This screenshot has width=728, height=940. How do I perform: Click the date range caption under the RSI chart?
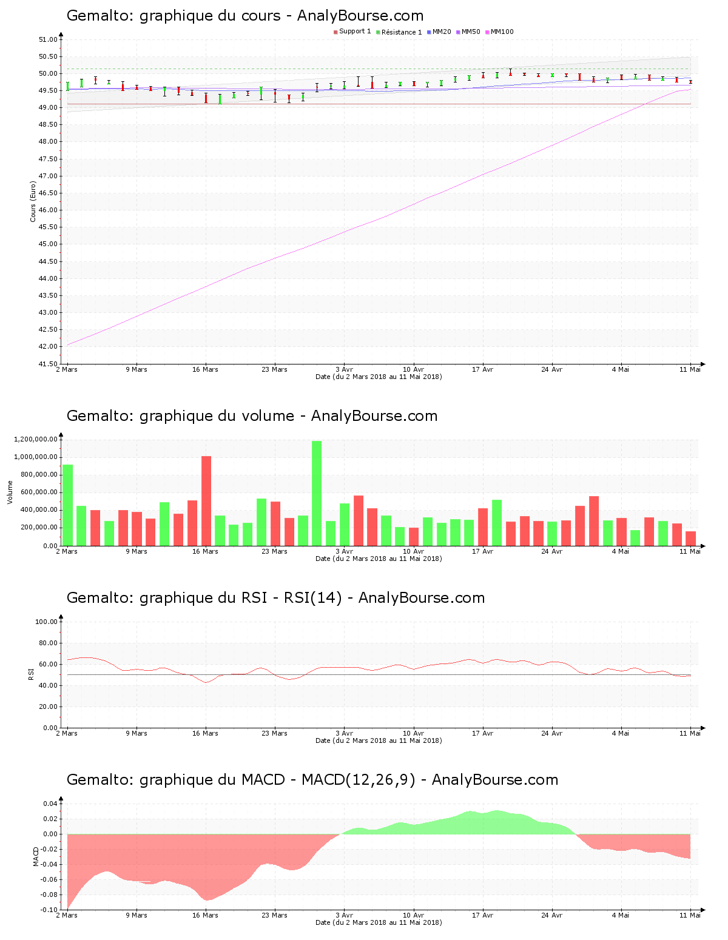coord(379,740)
